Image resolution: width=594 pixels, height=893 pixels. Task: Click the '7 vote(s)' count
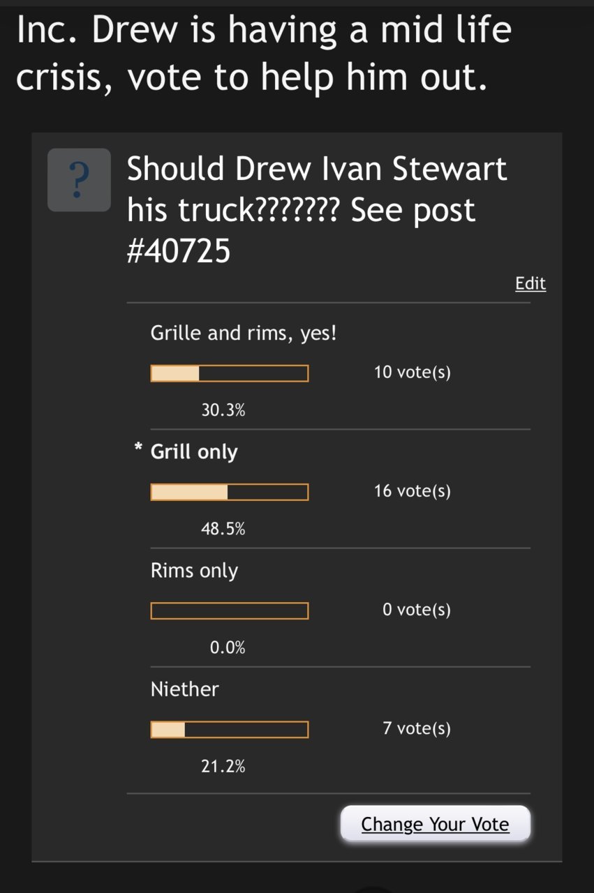click(417, 728)
